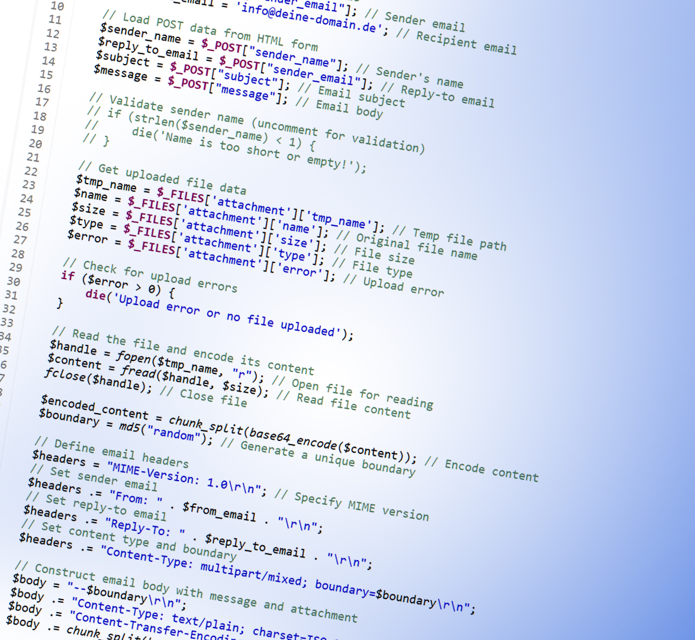Click the uncommented 'die' function call
This screenshot has width=695, height=640.
tap(95, 294)
